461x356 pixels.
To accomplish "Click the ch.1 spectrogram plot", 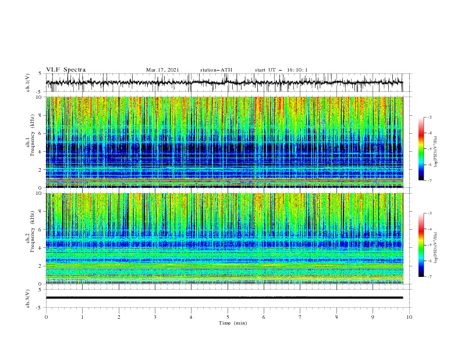I will (x=225, y=142).
